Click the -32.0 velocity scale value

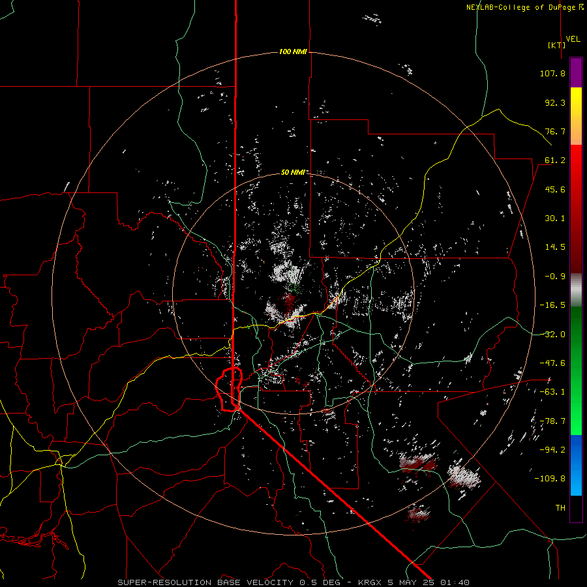552,335
